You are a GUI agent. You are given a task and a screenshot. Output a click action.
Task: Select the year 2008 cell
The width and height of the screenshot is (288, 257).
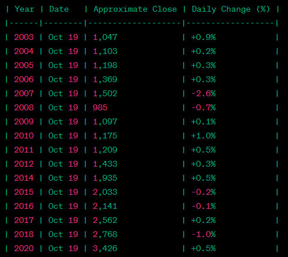[24, 107]
